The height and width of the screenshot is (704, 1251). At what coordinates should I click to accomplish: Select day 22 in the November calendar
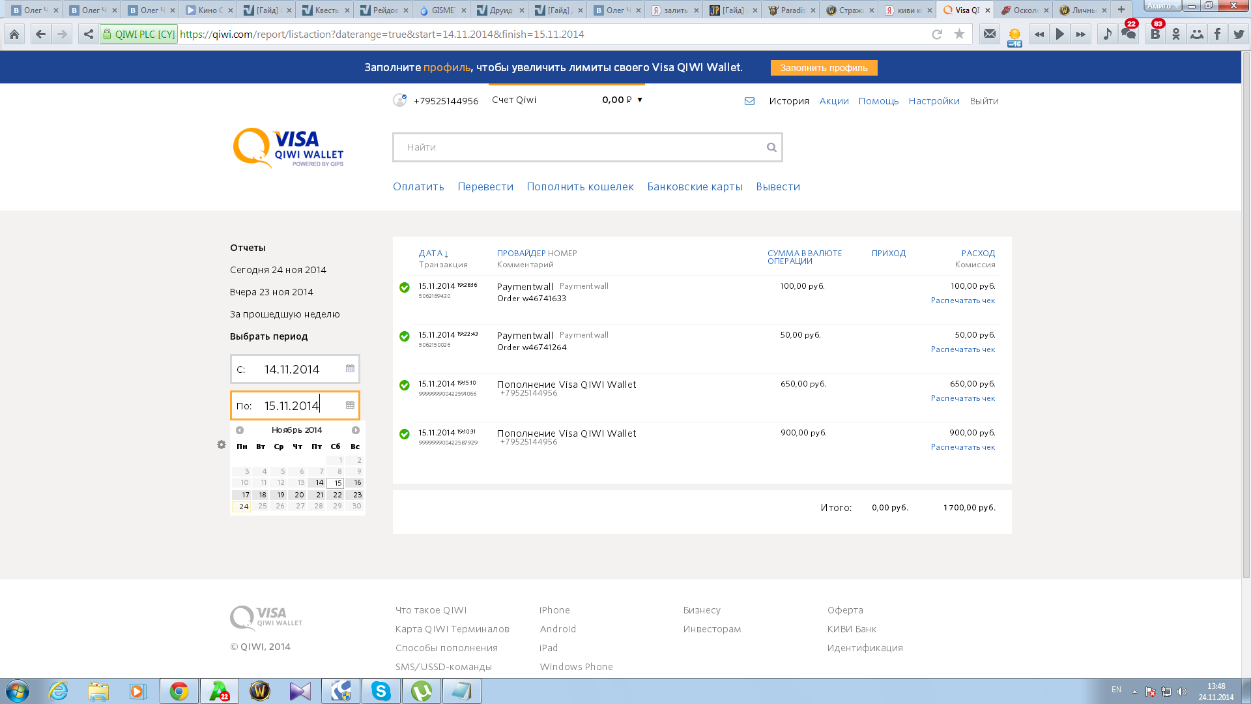coord(337,495)
